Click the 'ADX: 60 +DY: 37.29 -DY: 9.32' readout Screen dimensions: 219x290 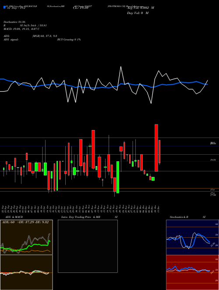point(25,222)
